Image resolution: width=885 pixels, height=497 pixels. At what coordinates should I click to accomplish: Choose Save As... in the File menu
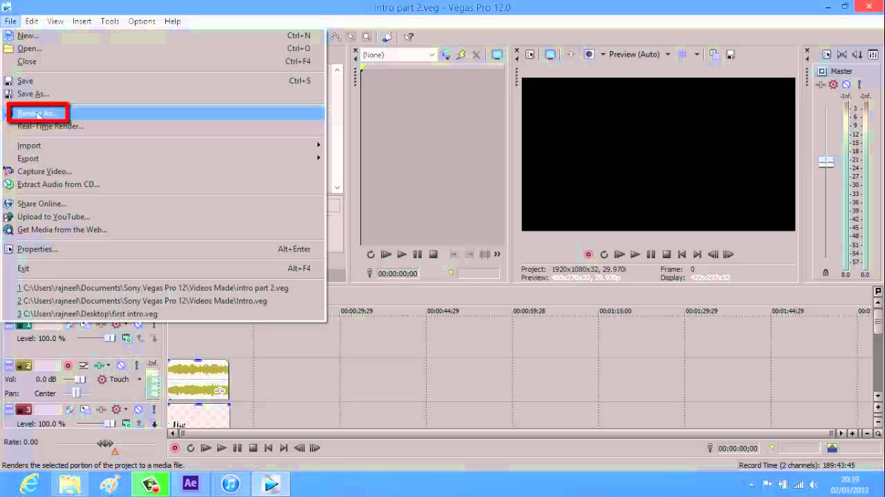33,94
